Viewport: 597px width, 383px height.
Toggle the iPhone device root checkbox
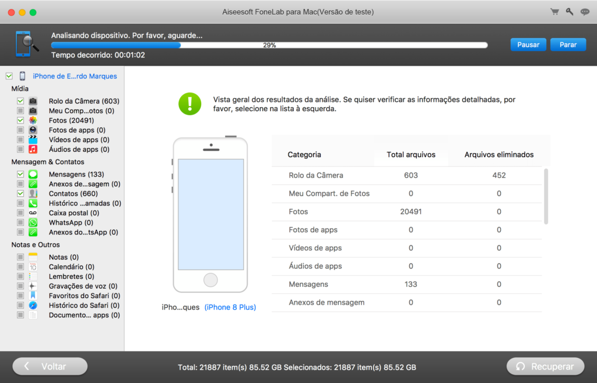(9, 76)
